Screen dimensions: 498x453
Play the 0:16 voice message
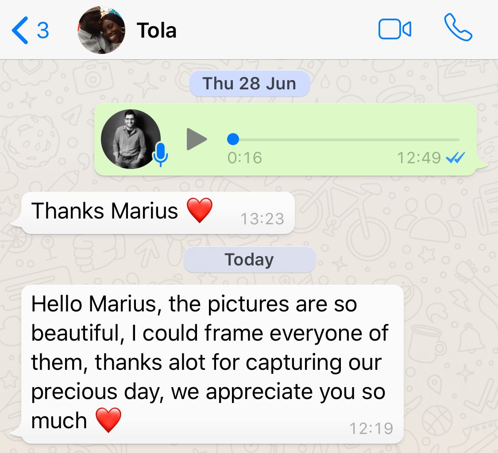[x=197, y=139]
